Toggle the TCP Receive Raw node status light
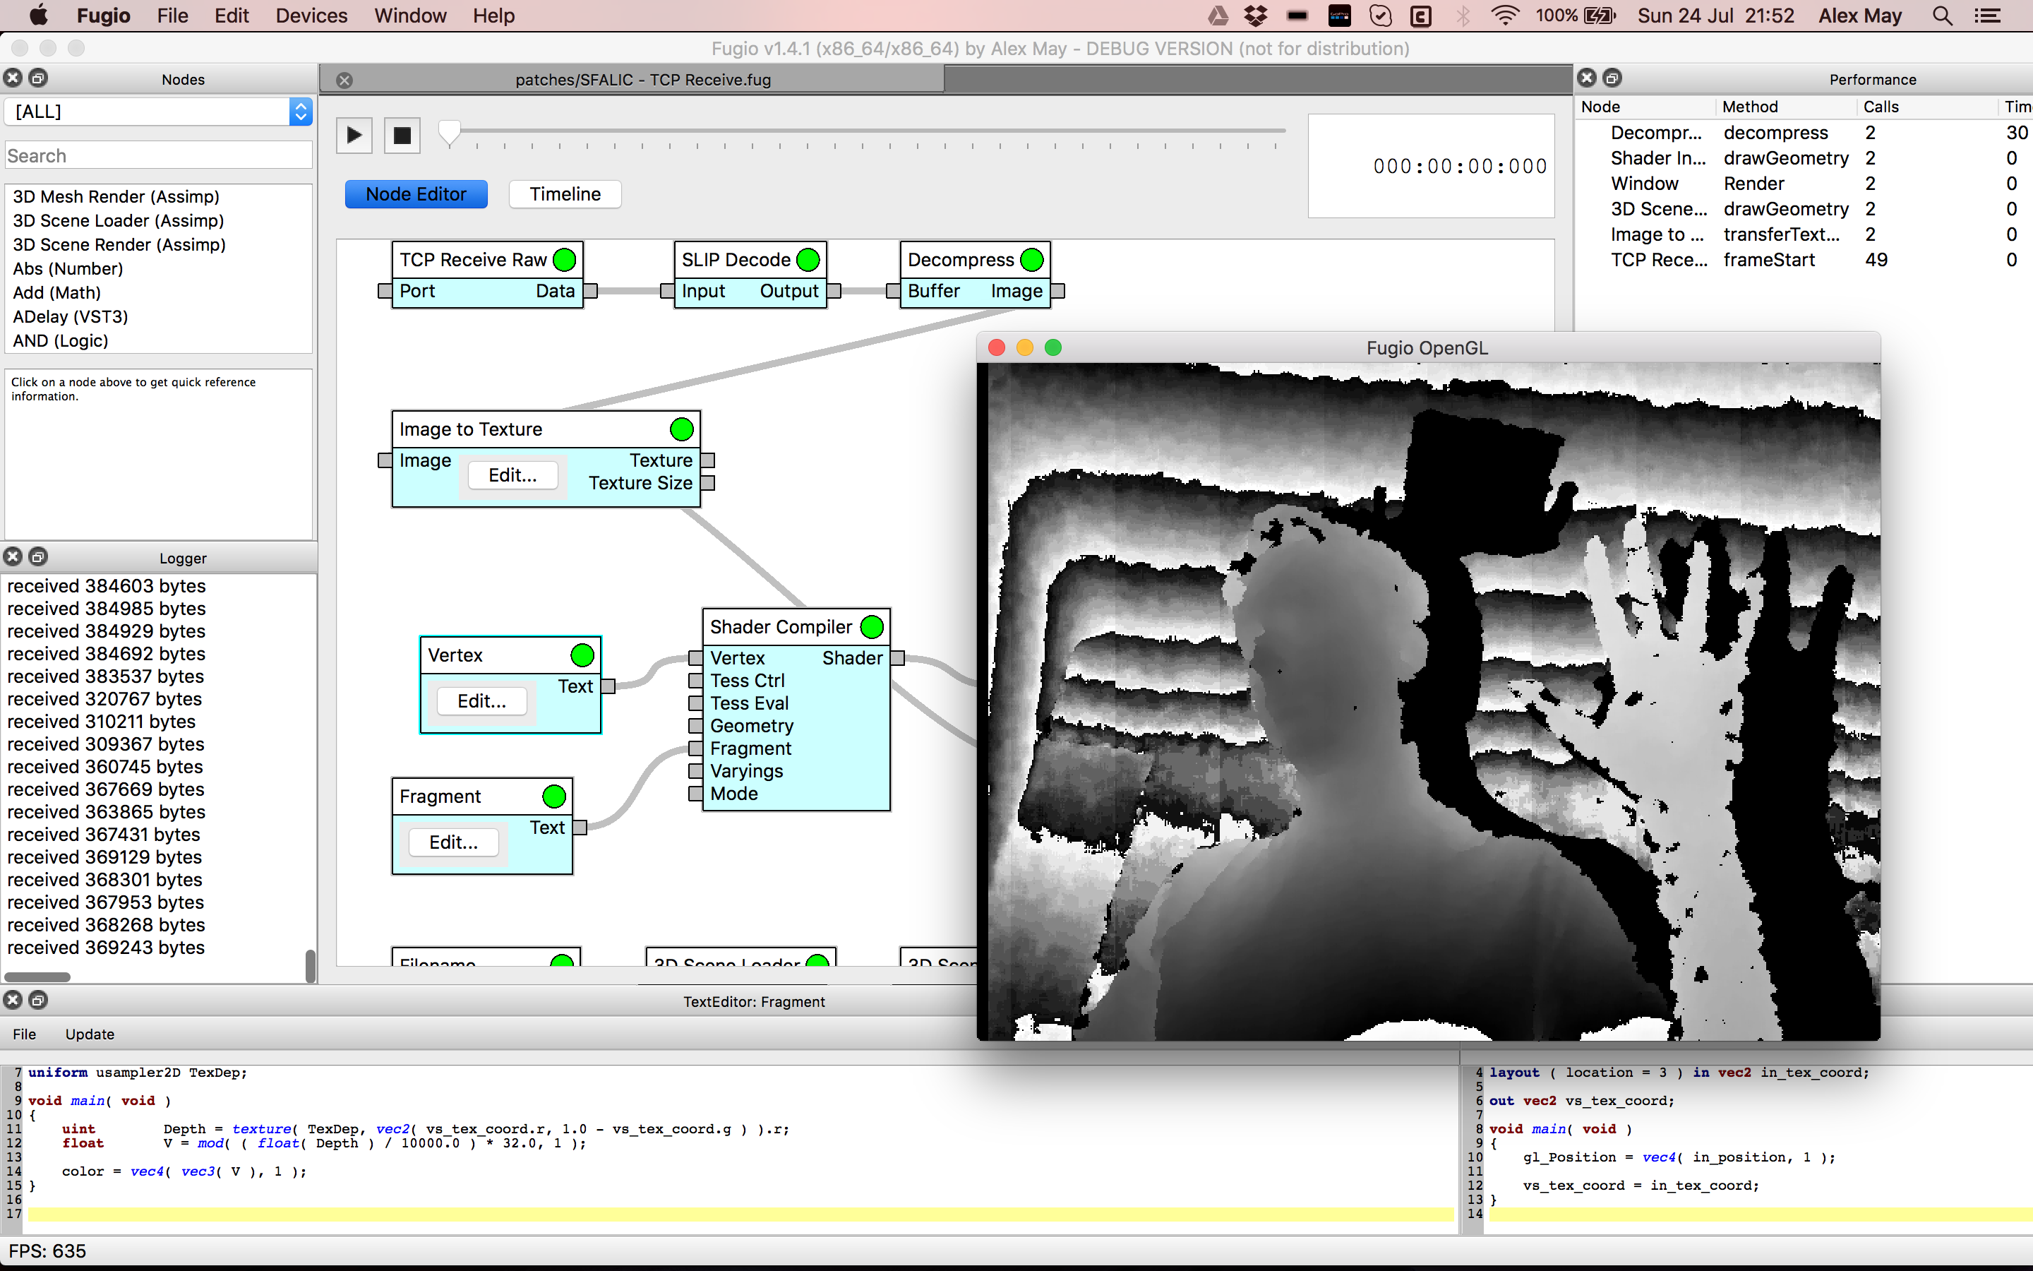Screen dimensions: 2033x1271 [x=565, y=260]
